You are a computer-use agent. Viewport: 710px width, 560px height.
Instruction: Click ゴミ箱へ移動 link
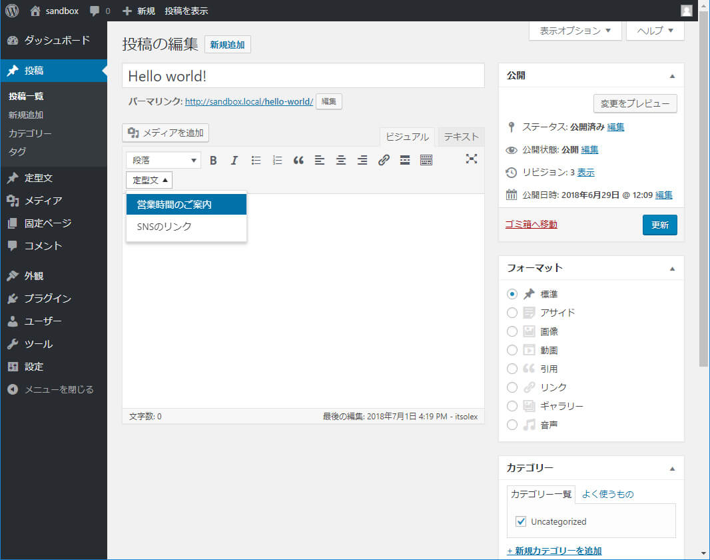tap(531, 224)
